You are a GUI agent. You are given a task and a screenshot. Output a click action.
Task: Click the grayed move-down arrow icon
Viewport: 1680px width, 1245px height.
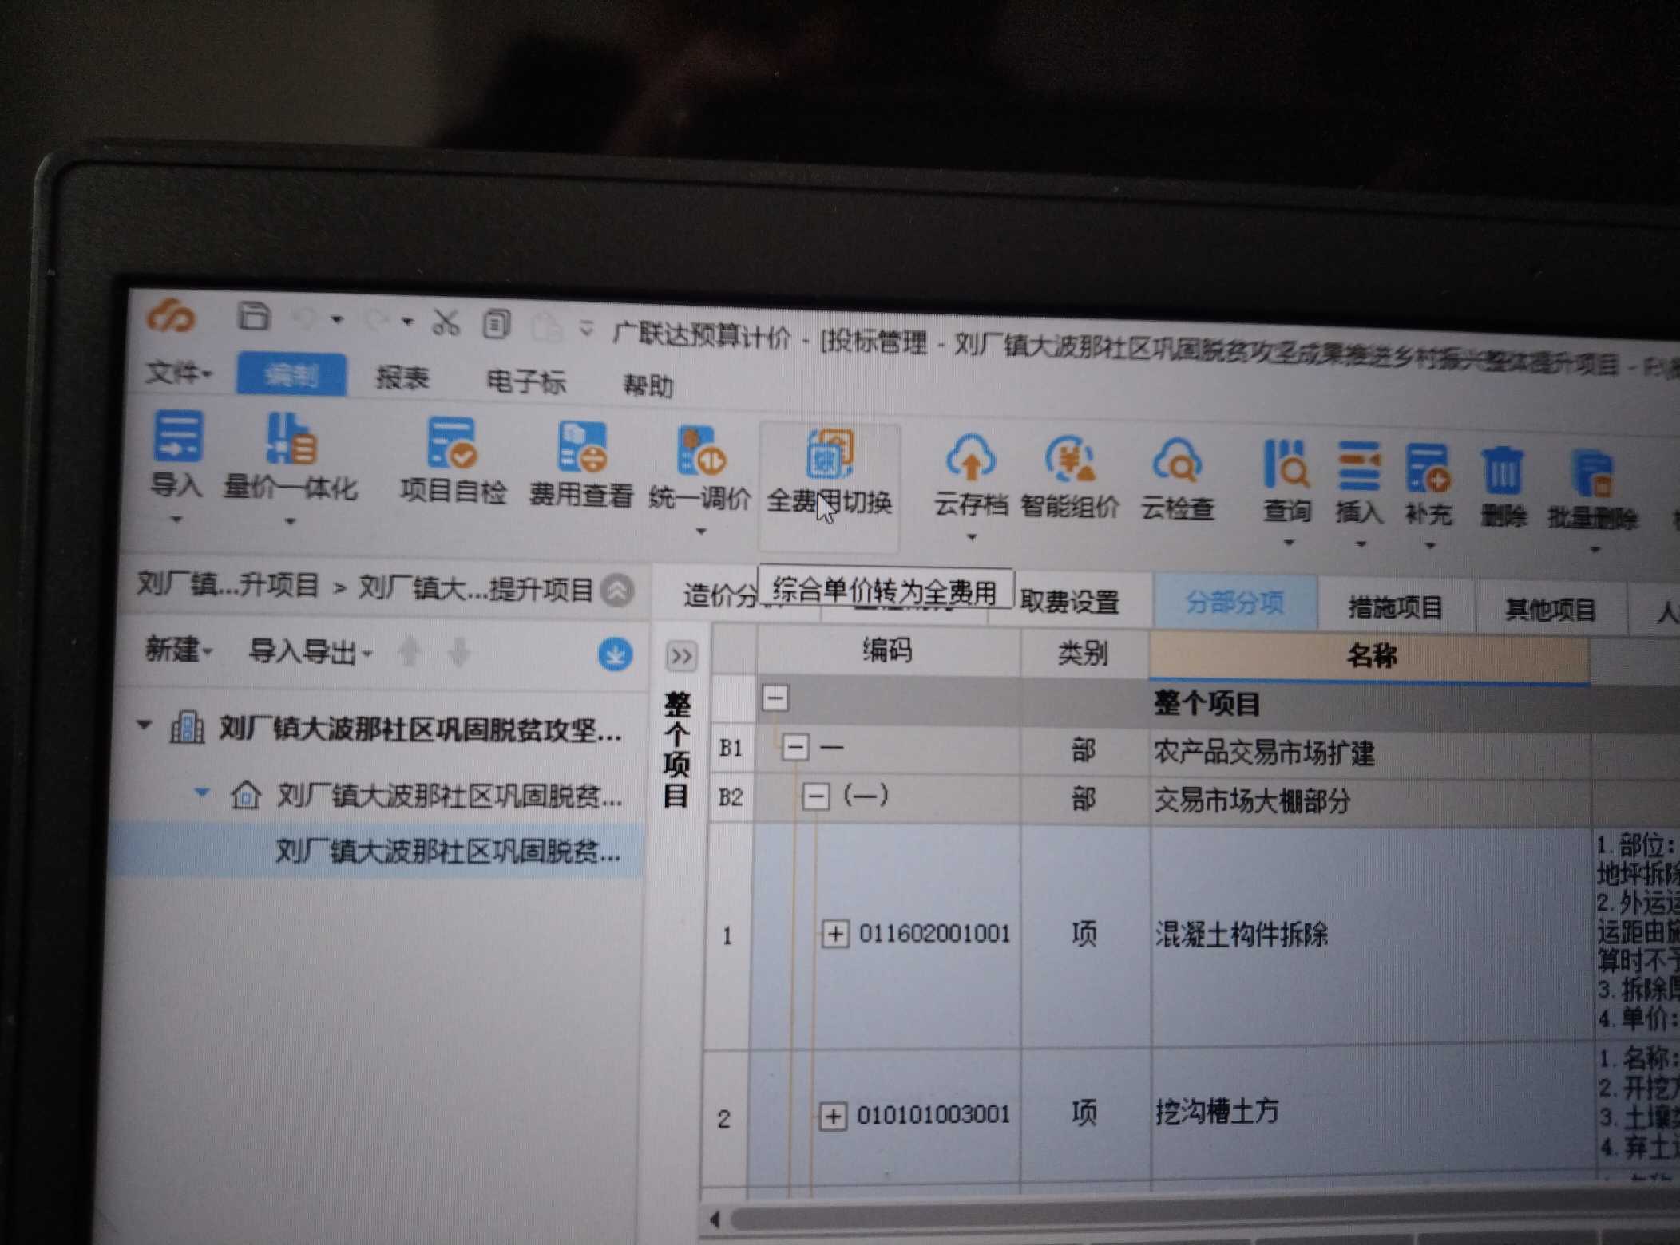click(x=459, y=653)
